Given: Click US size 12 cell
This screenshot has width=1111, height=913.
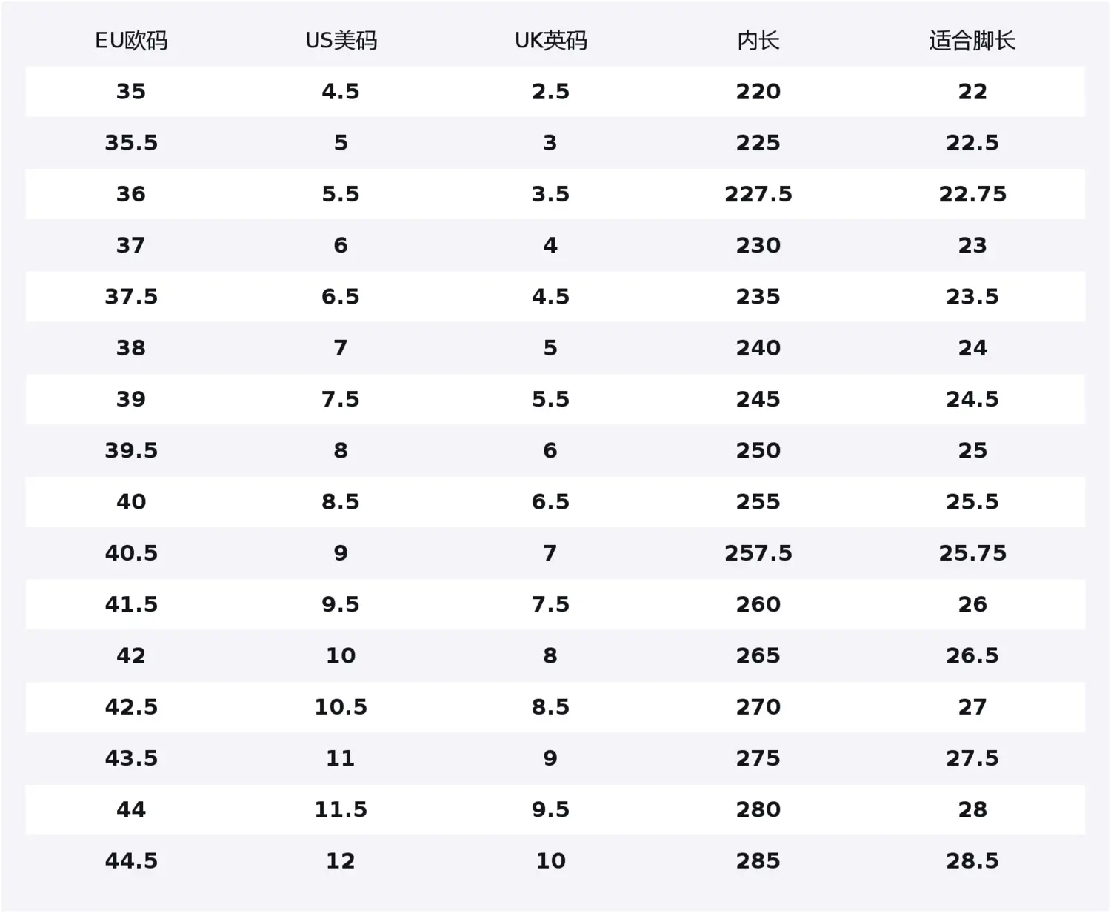Looking at the screenshot, I should coord(341,860).
